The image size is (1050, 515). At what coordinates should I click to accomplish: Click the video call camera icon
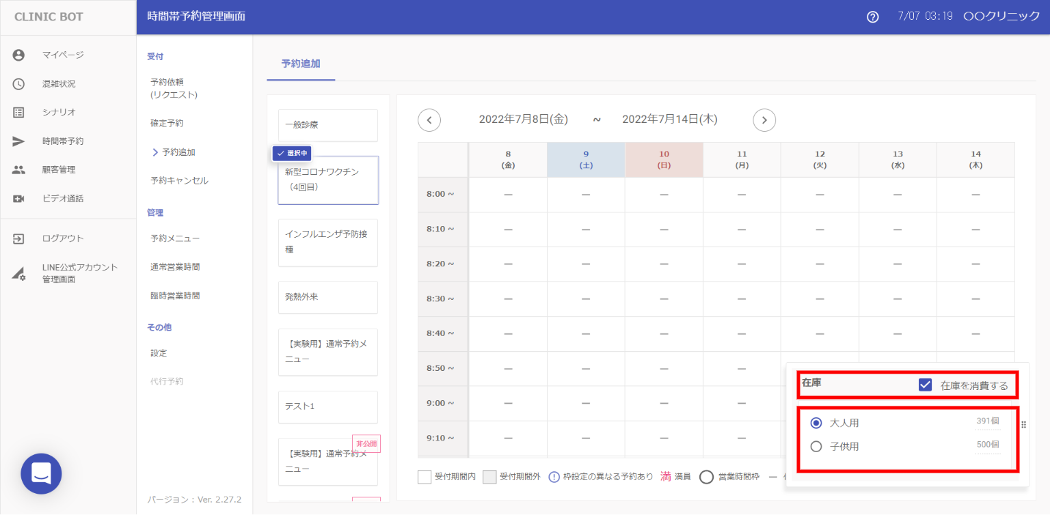(x=18, y=199)
